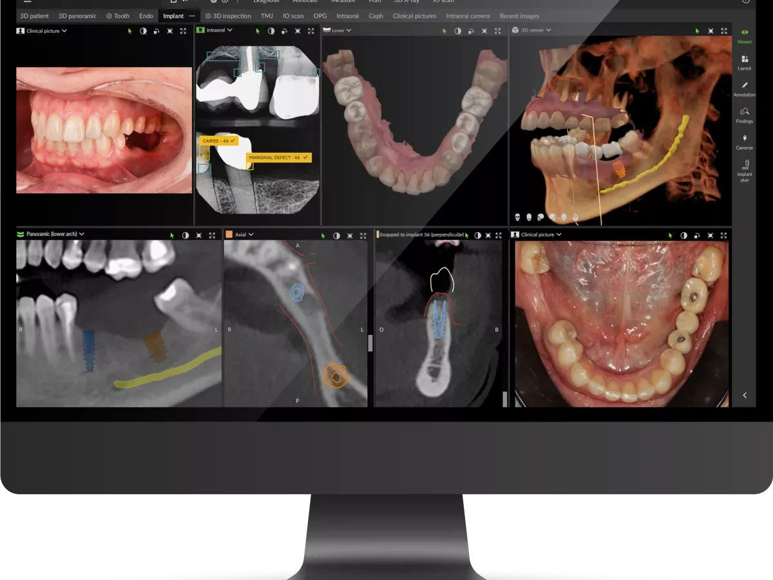773x580 pixels.
Task: Fit the Axial slice to its panel
Action: point(350,235)
